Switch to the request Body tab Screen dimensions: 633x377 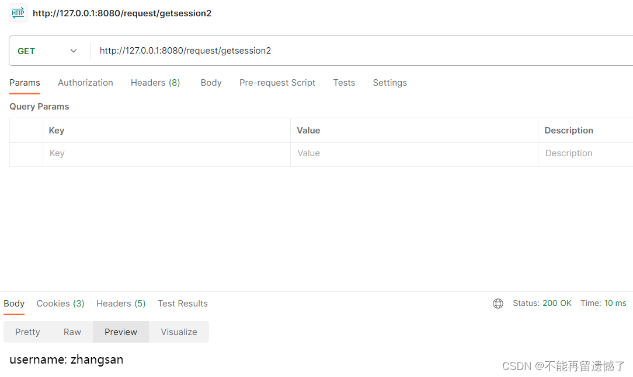(x=211, y=83)
